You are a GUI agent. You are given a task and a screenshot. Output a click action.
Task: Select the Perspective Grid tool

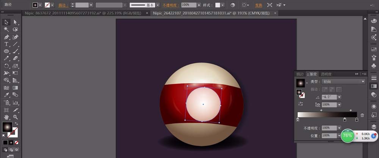tap(16, 80)
